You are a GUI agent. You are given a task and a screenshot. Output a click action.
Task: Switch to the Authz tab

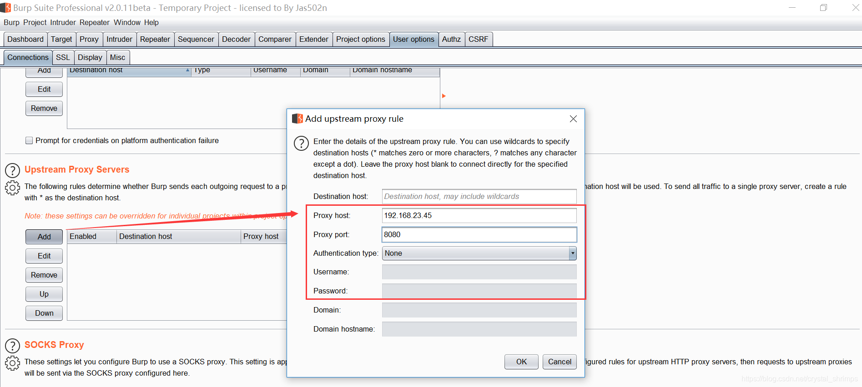tap(451, 39)
